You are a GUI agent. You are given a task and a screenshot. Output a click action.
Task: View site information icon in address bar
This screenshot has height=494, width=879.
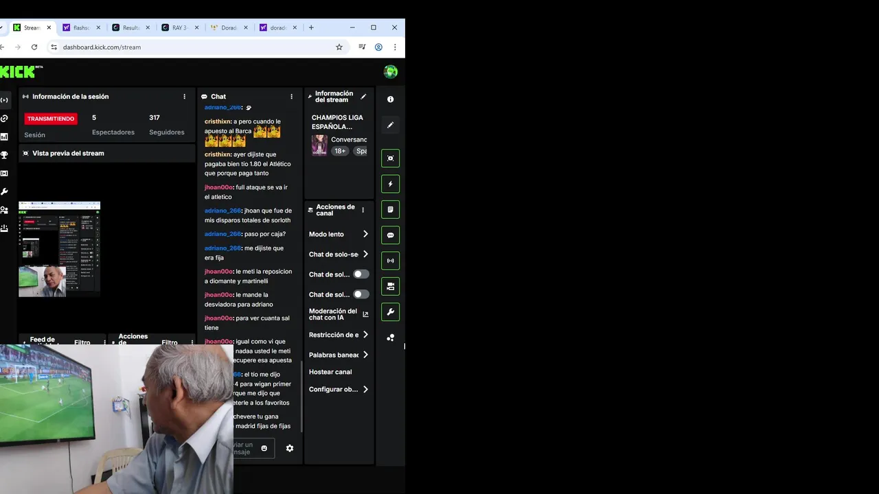tap(54, 47)
